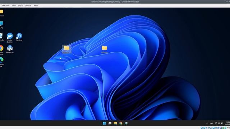230x129 pixels.
Task: Open the VirtualBox Input menu
Action: pyautogui.click(x=20, y=6)
